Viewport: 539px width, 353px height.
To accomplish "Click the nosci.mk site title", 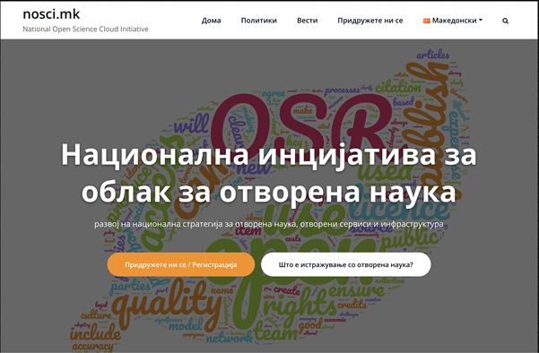I will [x=51, y=14].
